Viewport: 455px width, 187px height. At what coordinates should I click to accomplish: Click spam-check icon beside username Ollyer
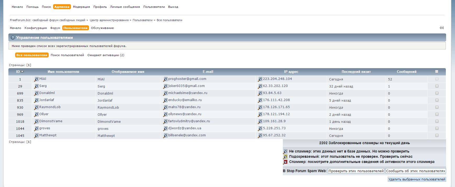[36, 114]
